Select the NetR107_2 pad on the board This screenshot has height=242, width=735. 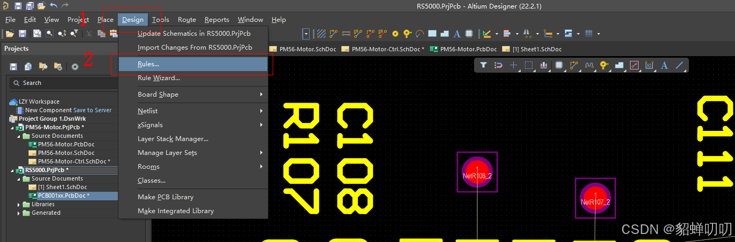click(595, 198)
